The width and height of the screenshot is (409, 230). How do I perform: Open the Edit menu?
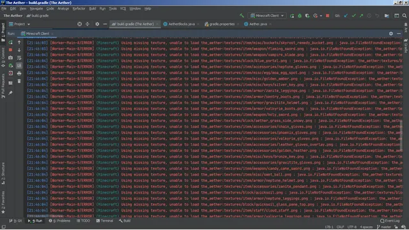tap(13, 8)
